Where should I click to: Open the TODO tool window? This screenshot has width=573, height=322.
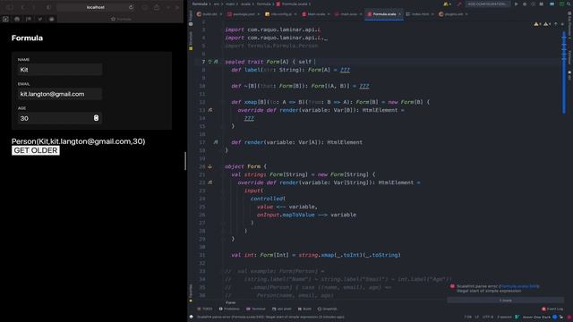click(x=205, y=309)
